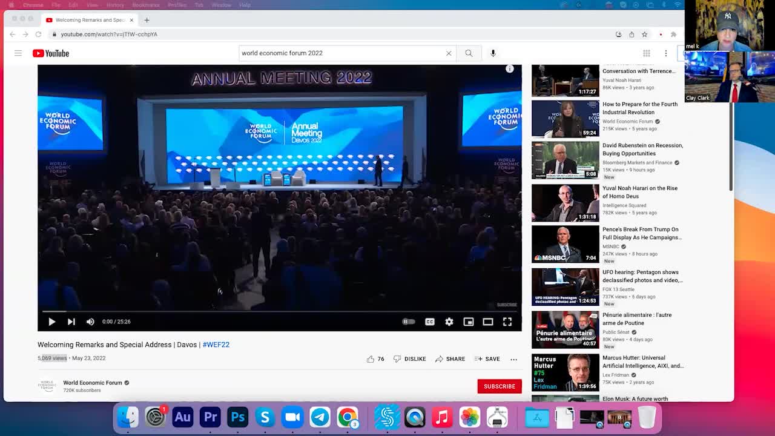775x436 pixels.
Task: Open the Chrome File menu
Action: click(x=56, y=5)
